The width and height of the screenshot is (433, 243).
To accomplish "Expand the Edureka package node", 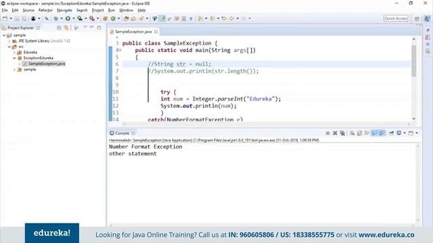I will click(x=14, y=53).
